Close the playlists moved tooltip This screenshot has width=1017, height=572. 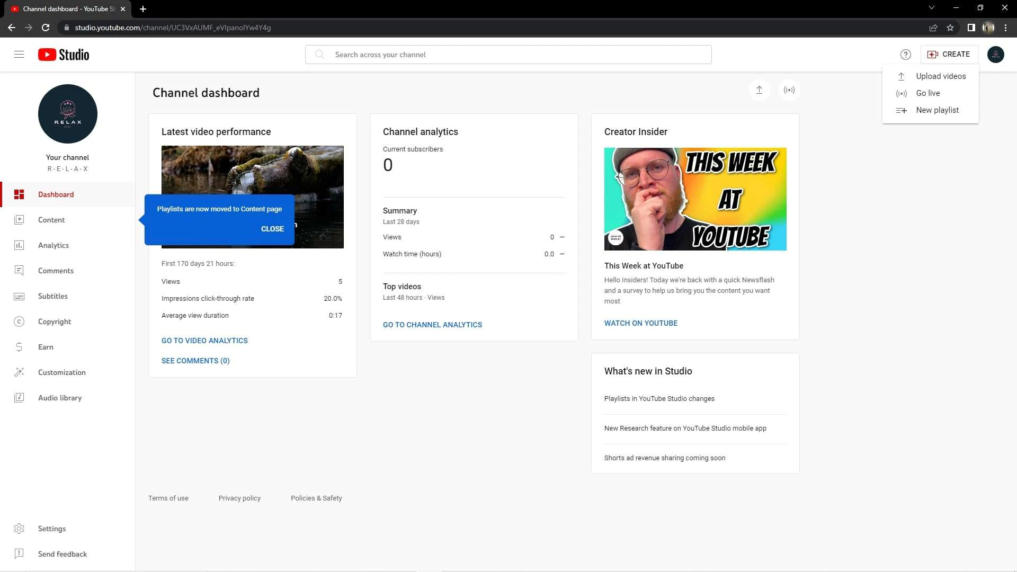coord(272,229)
